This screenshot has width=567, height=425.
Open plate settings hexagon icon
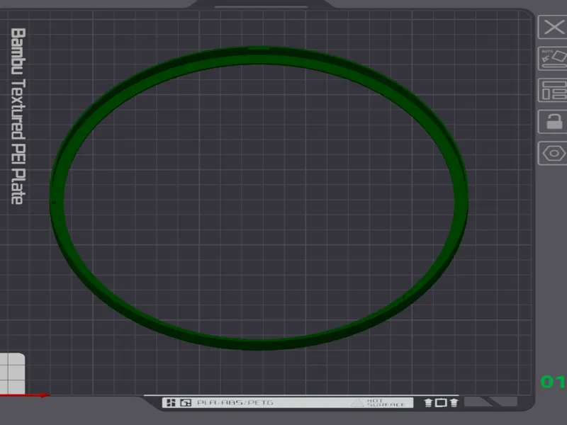[x=553, y=153]
